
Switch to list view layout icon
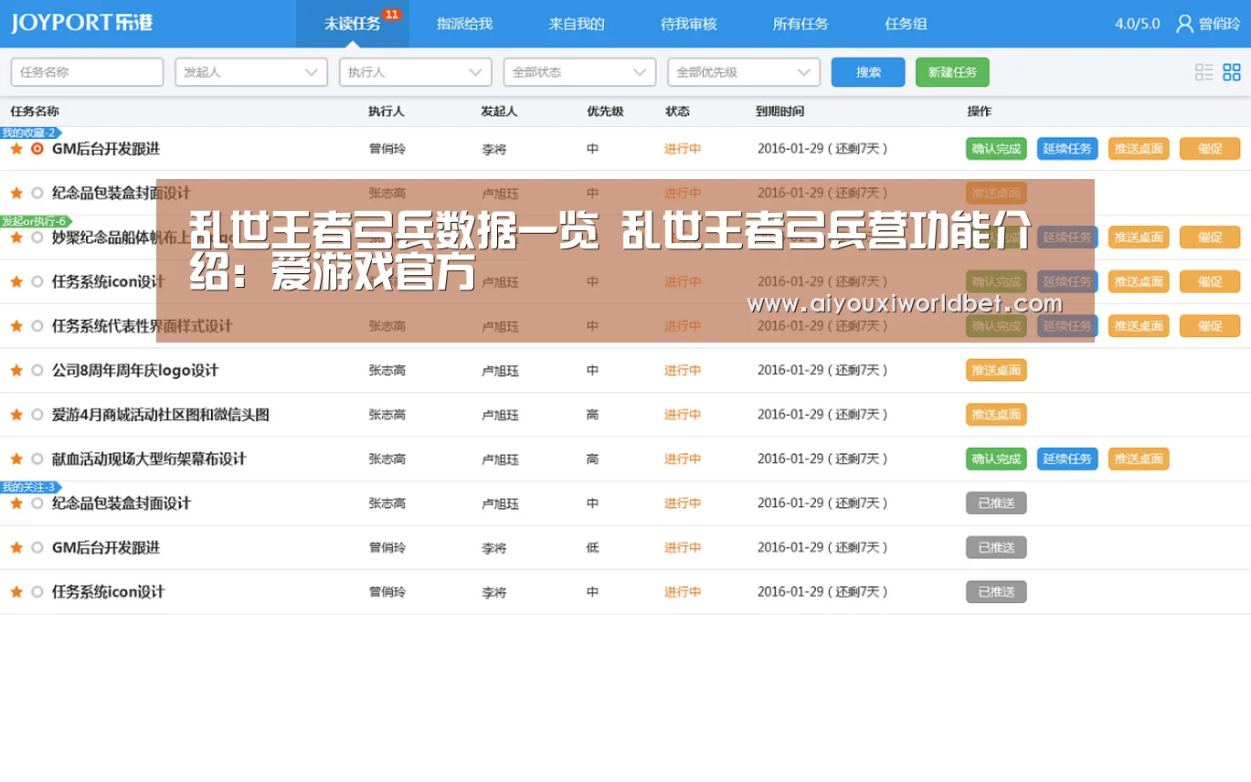(1203, 72)
